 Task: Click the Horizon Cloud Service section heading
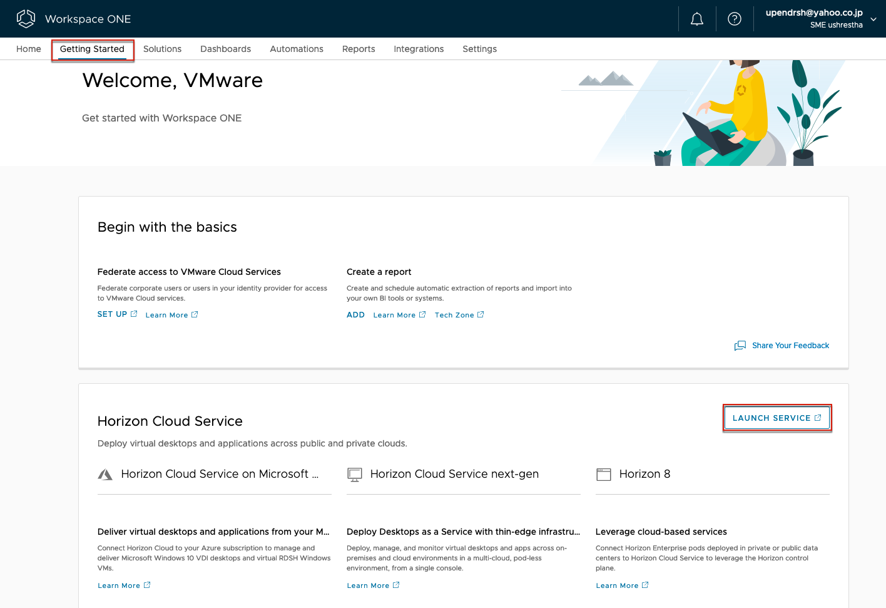point(170,421)
